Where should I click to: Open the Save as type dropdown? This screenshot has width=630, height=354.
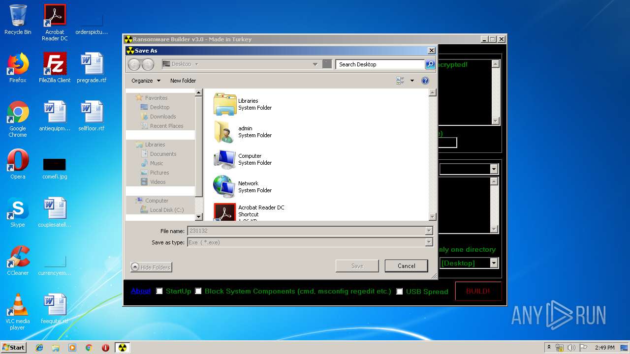click(429, 242)
